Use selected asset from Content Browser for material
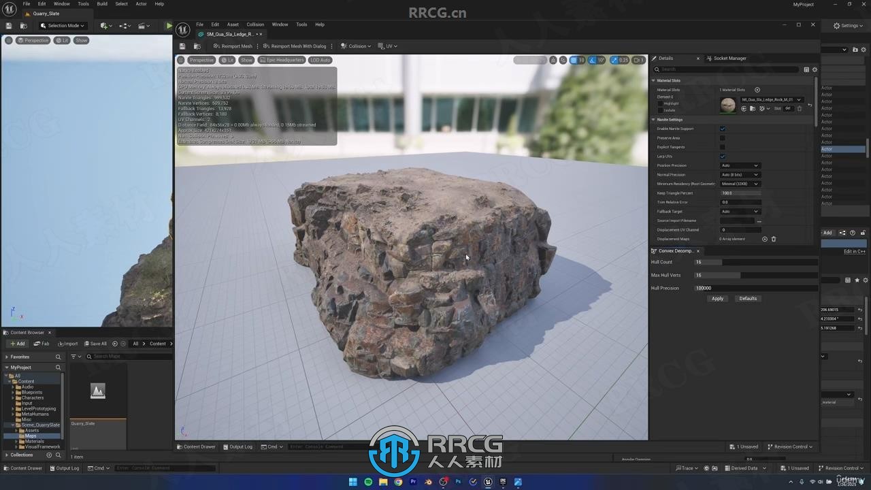This screenshot has height=490, width=871. [744, 109]
